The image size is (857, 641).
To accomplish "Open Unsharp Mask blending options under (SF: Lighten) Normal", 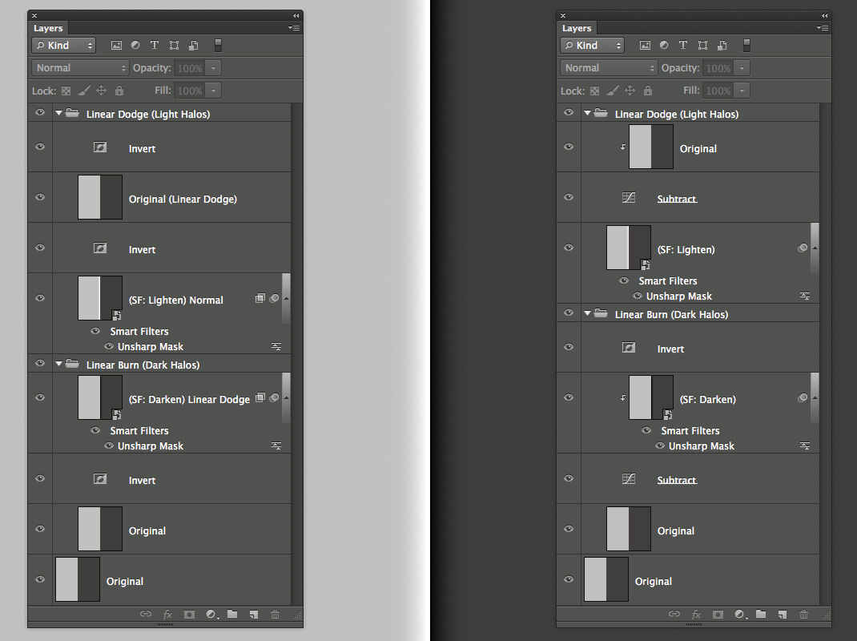I will pos(276,346).
